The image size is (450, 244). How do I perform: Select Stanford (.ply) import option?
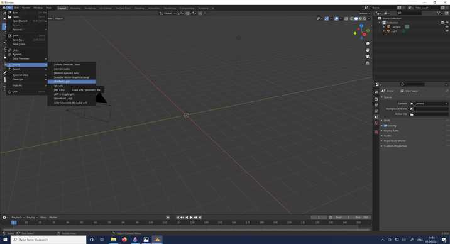72,82
